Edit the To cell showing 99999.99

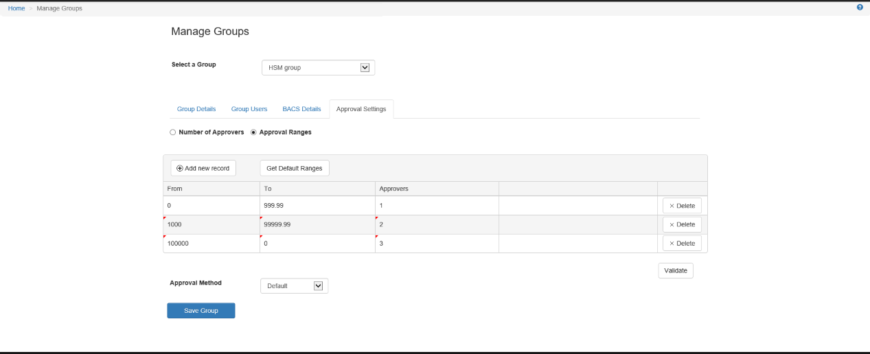pyautogui.click(x=317, y=224)
